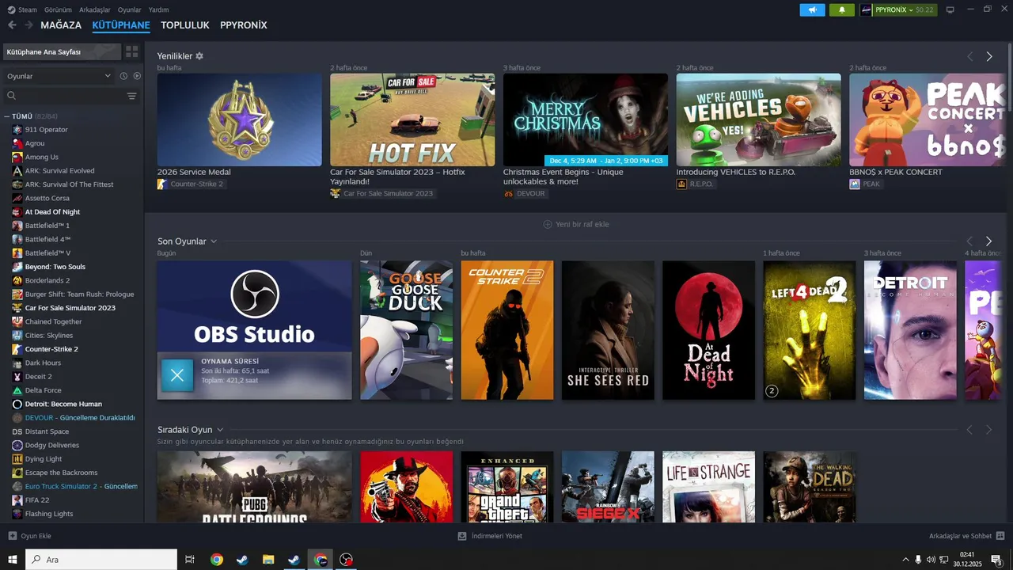Go back with the left arrow
1013x570 pixels.
point(12,25)
